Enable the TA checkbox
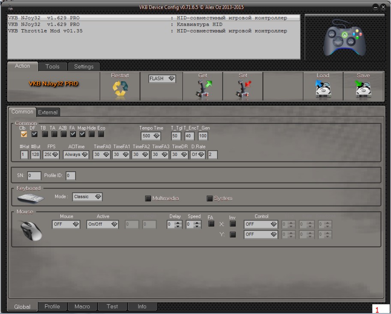The height and width of the screenshot is (314, 391). click(x=54, y=134)
